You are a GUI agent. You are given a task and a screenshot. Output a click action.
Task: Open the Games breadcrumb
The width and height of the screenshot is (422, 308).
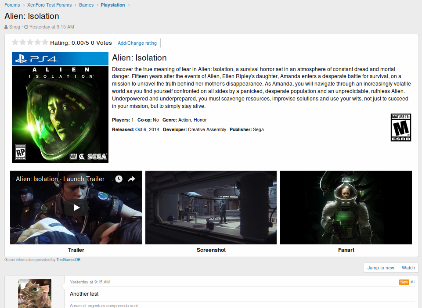pyautogui.click(x=86, y=5)
